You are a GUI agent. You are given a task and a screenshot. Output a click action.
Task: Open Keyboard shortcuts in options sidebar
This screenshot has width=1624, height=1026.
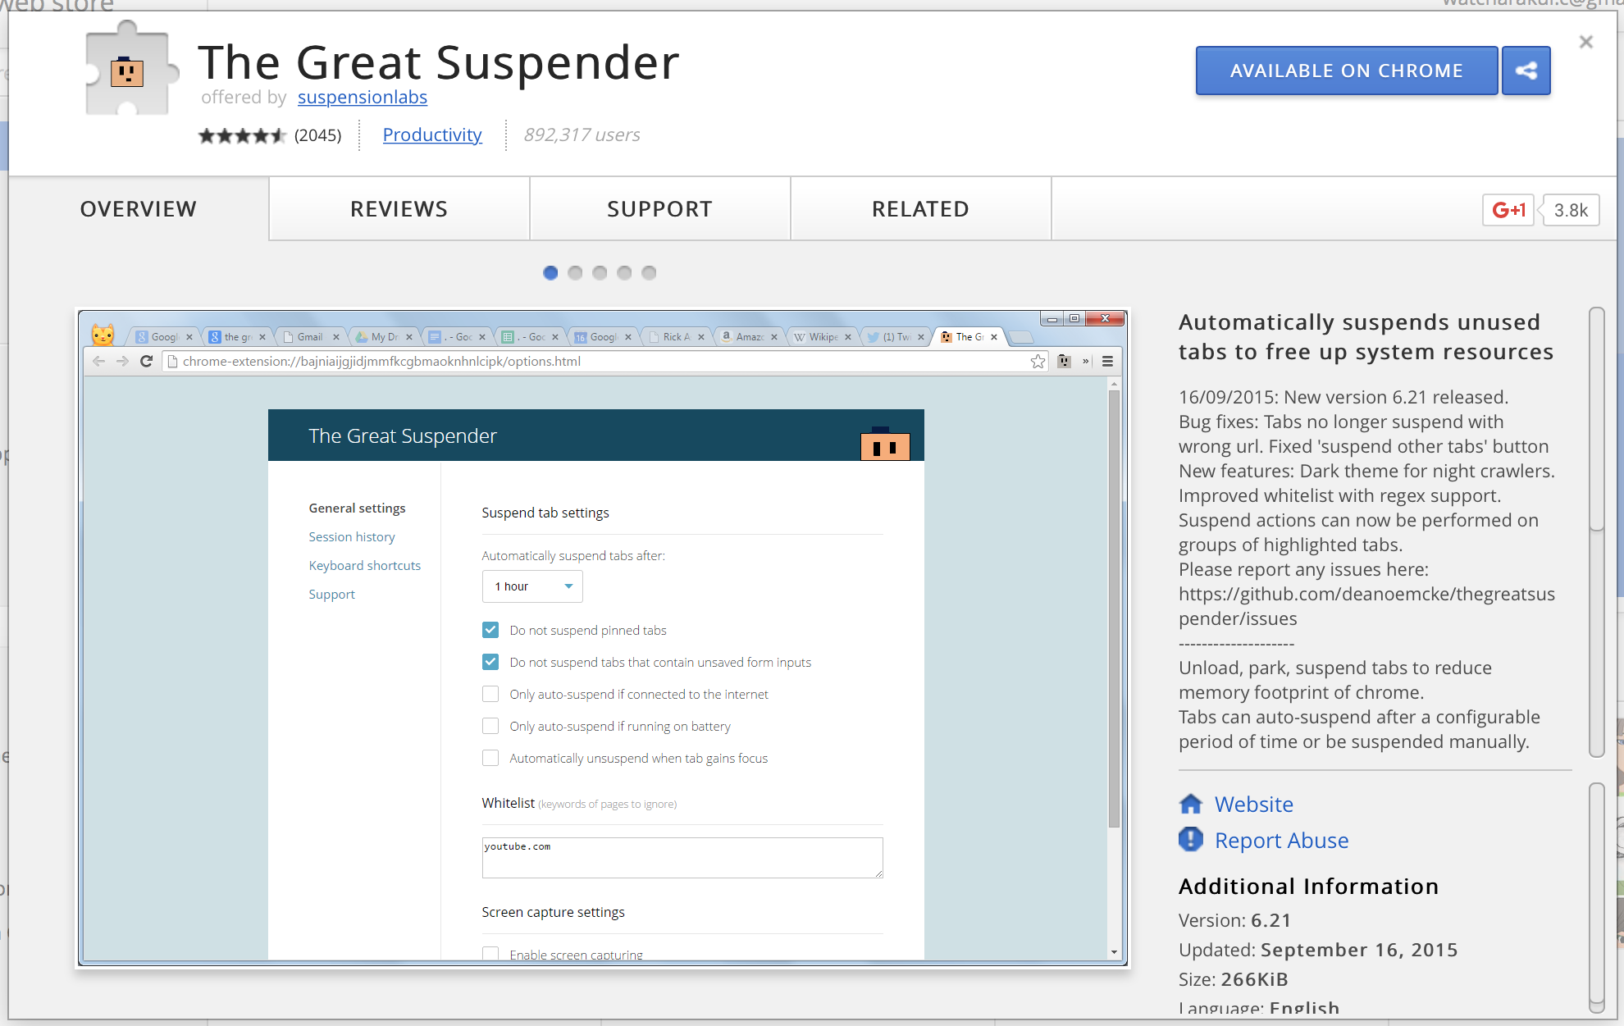365,565
